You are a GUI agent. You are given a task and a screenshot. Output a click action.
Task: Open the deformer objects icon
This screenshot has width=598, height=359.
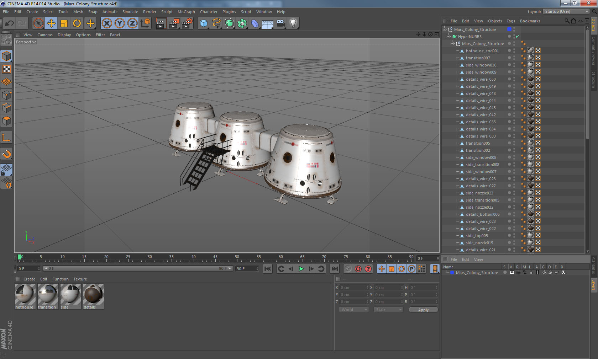(x=255, y=23)
